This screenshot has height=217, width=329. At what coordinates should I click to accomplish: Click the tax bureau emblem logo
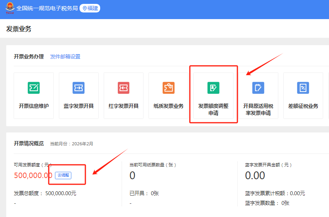pos(10,8)
